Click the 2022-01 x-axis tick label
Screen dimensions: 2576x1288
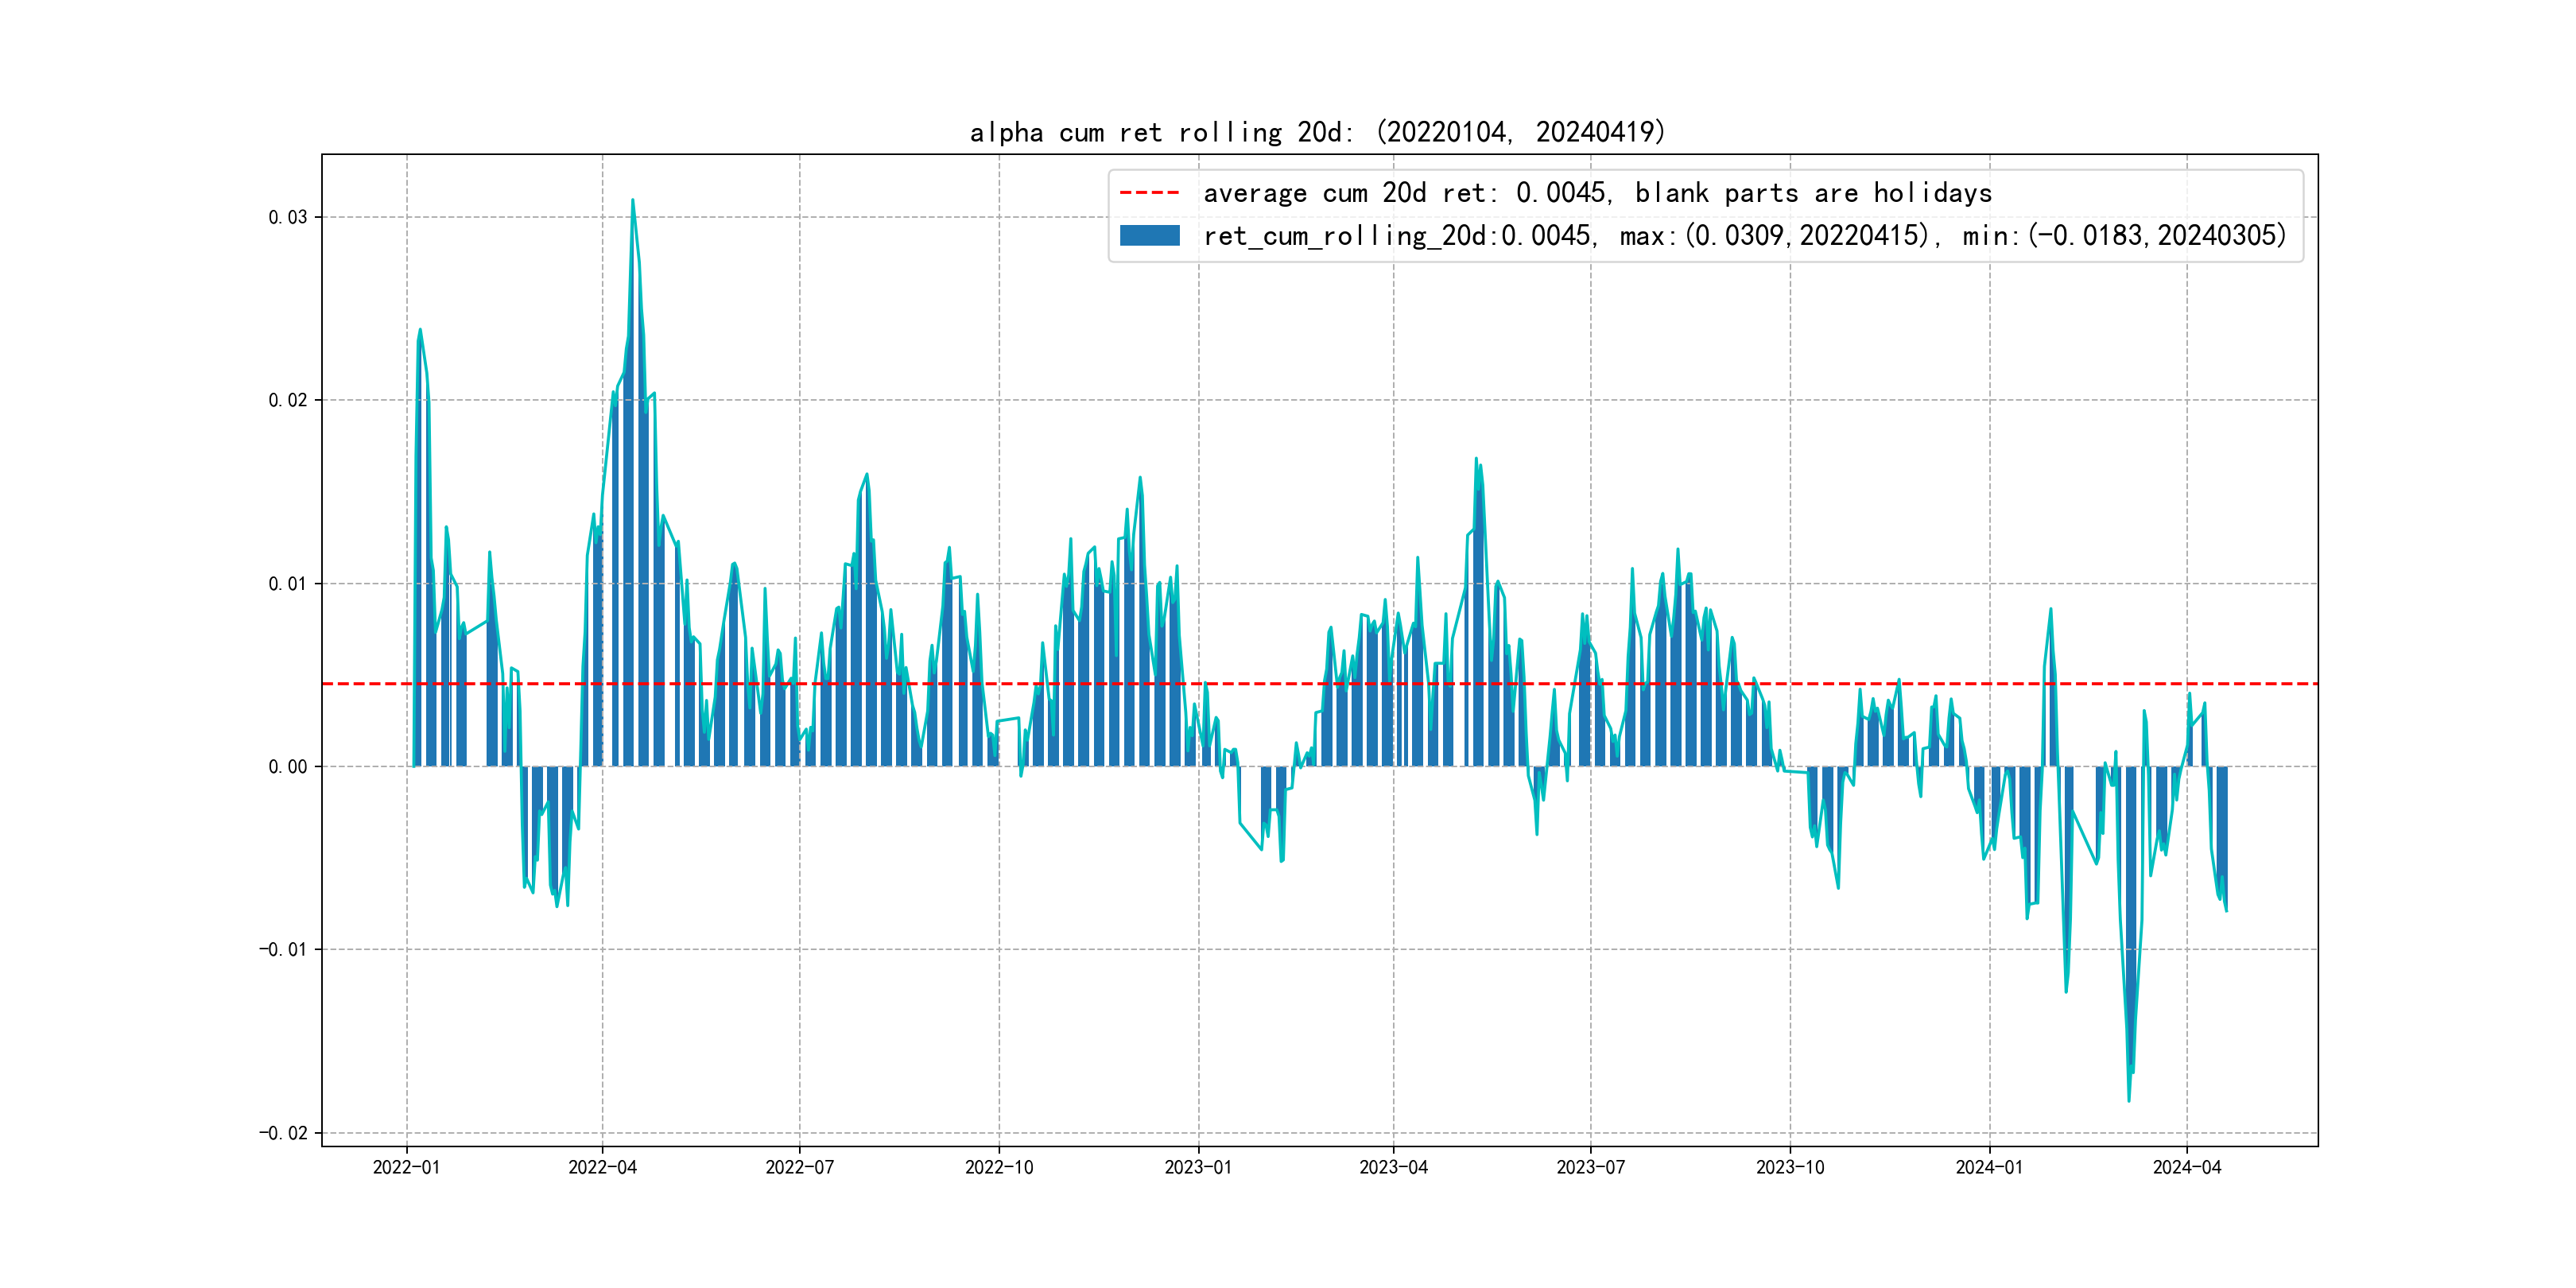(x=406, y=1167)
